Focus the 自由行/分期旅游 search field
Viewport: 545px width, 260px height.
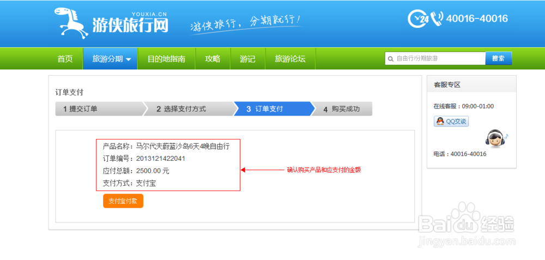pos(435,58)
